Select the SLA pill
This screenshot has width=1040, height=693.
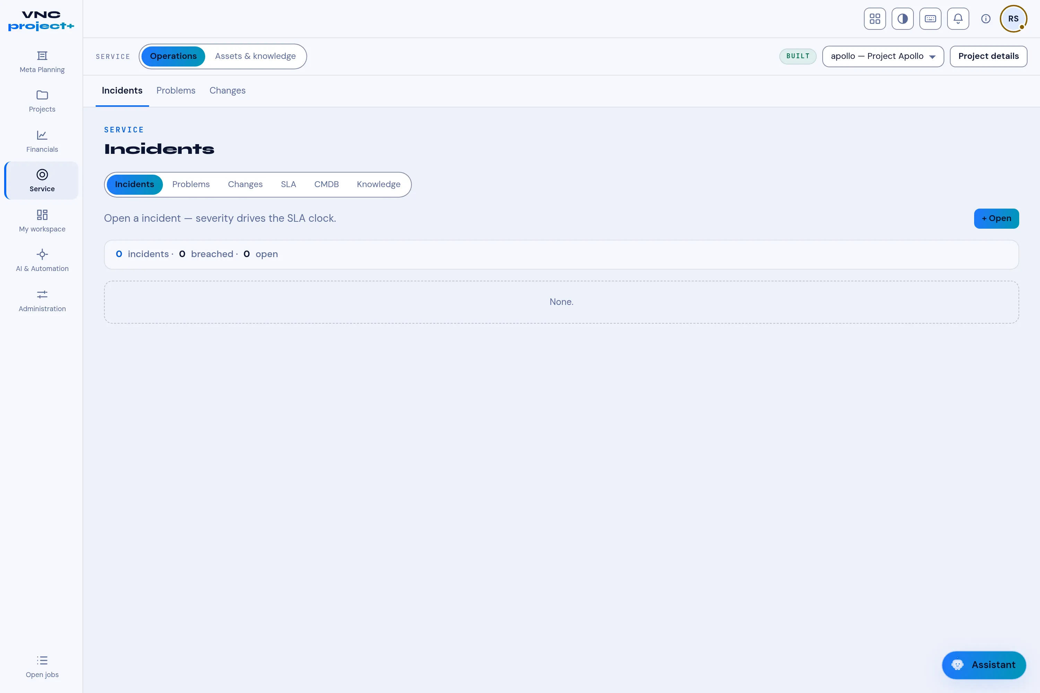(x=288, y=184)
